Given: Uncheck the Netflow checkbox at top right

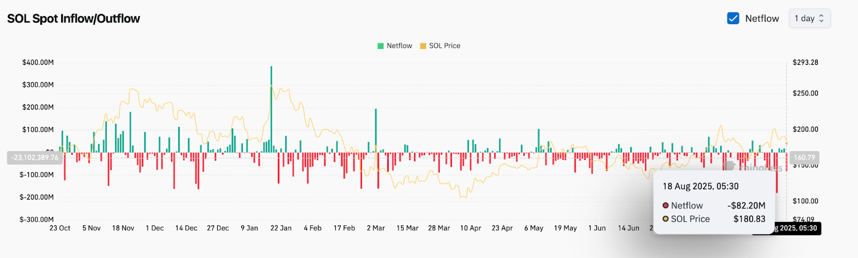Looking at the screenshot, I should (x=733, y=18).
